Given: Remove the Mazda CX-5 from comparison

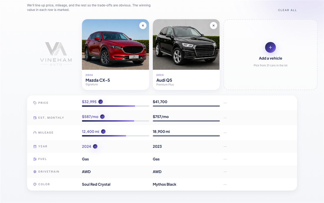Looking at the screenshot, I should click(143, 26).
